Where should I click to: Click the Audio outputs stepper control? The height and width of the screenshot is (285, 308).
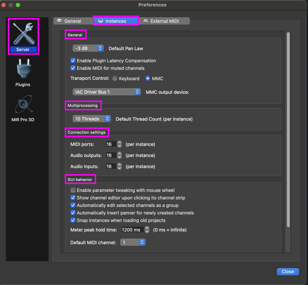119,155
